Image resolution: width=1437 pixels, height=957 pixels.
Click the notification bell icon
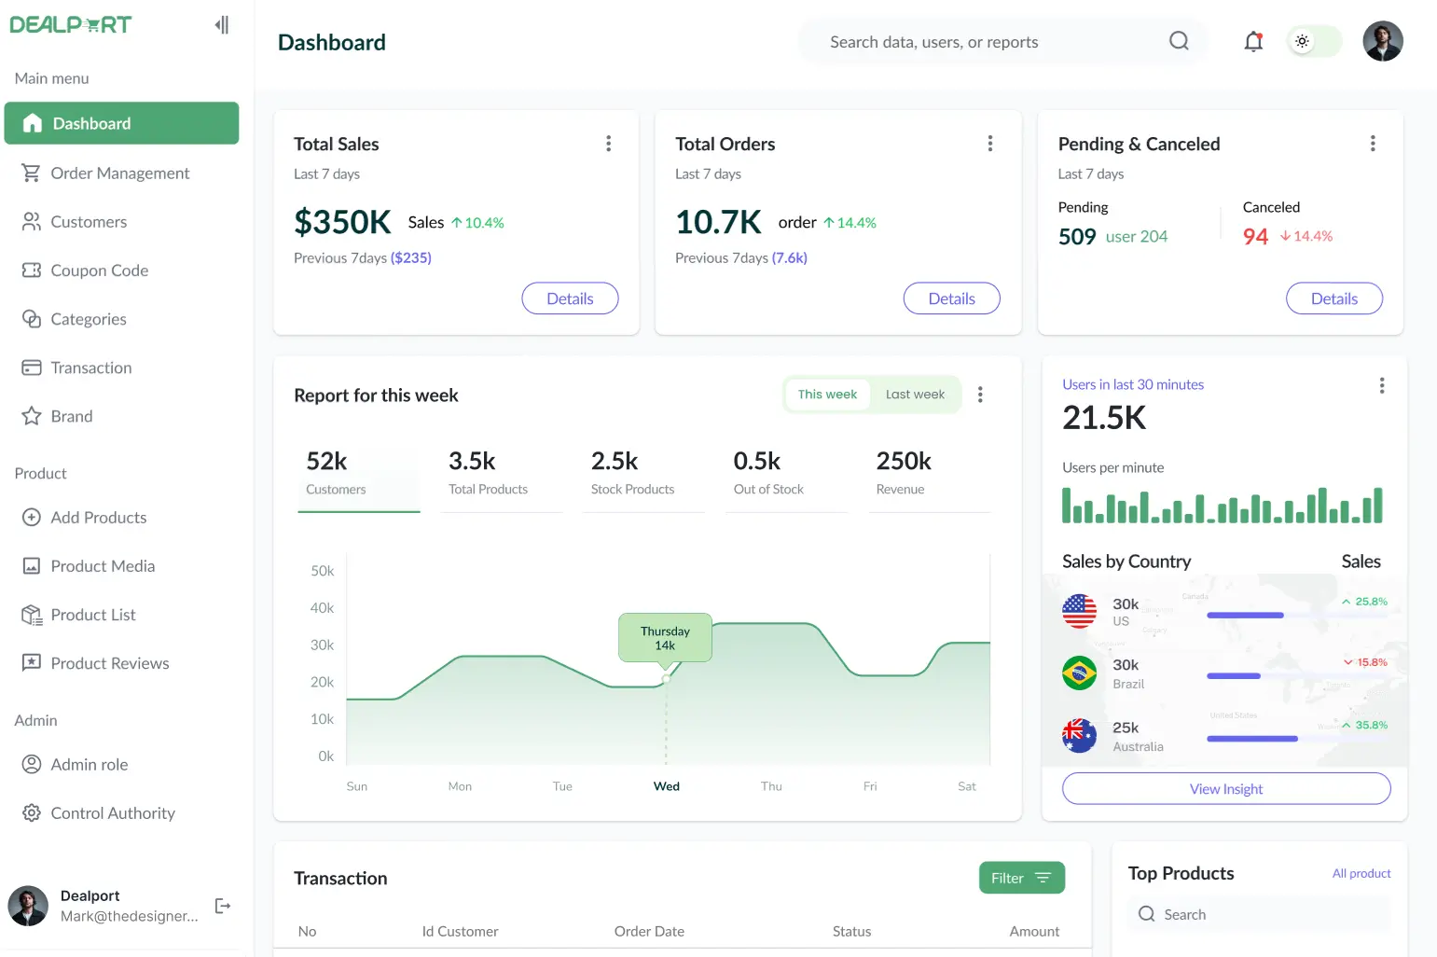click(1252, 41)
